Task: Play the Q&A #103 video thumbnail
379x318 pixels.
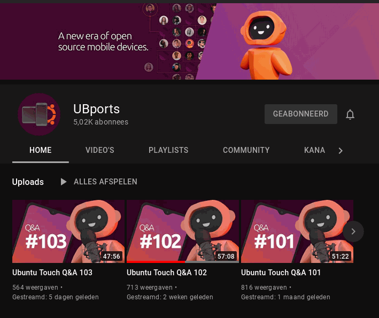Action: pyautogui.click(x=68, y=231)
